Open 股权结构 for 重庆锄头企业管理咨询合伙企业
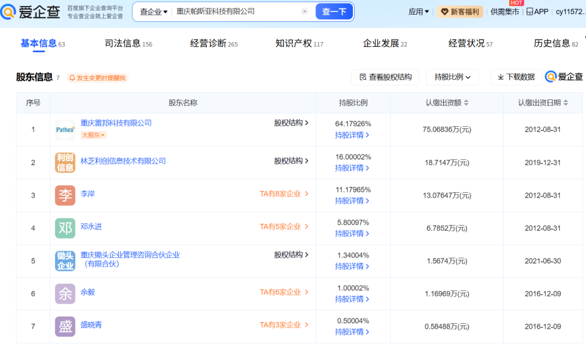586x344 pixels. (291, 255)
